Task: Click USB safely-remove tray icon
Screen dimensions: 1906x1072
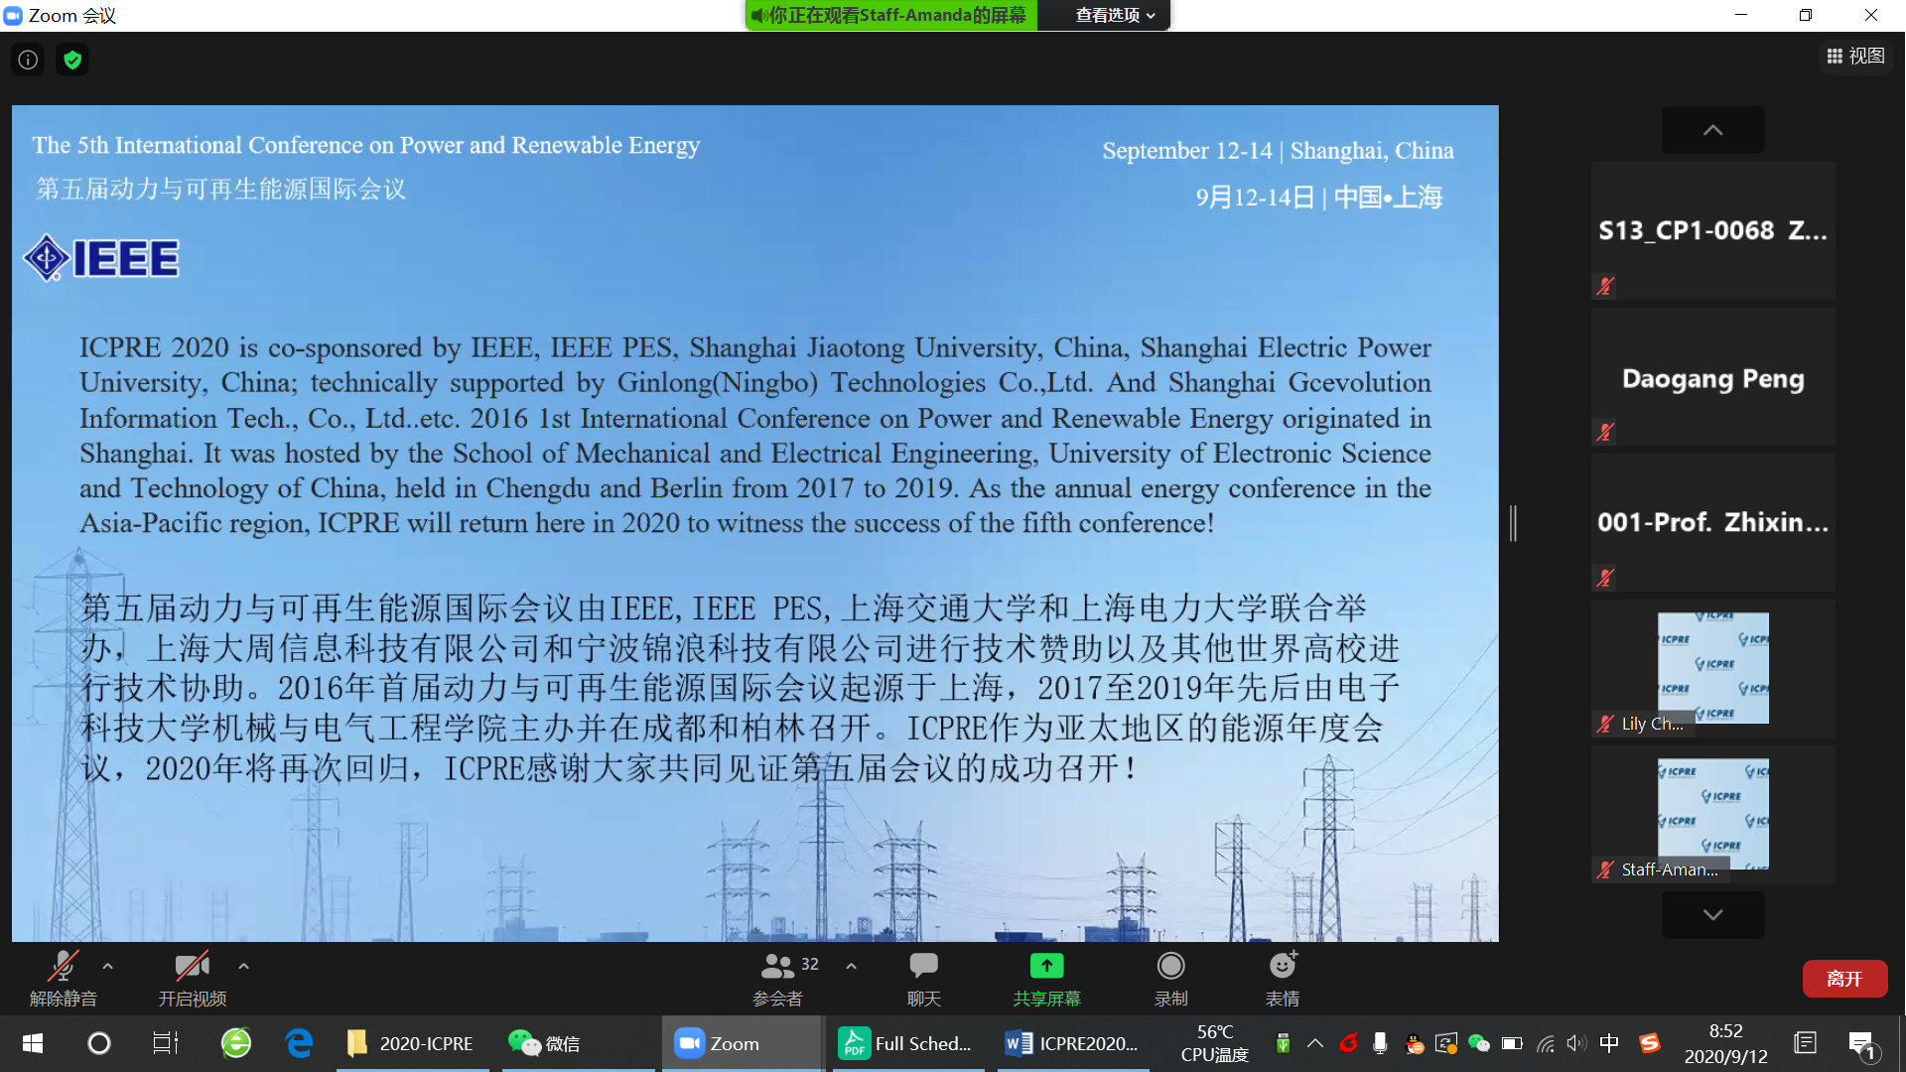Action: click(1283, 1043)
